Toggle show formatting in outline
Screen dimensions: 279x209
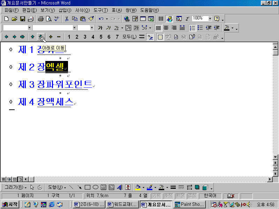pos(150,37)
